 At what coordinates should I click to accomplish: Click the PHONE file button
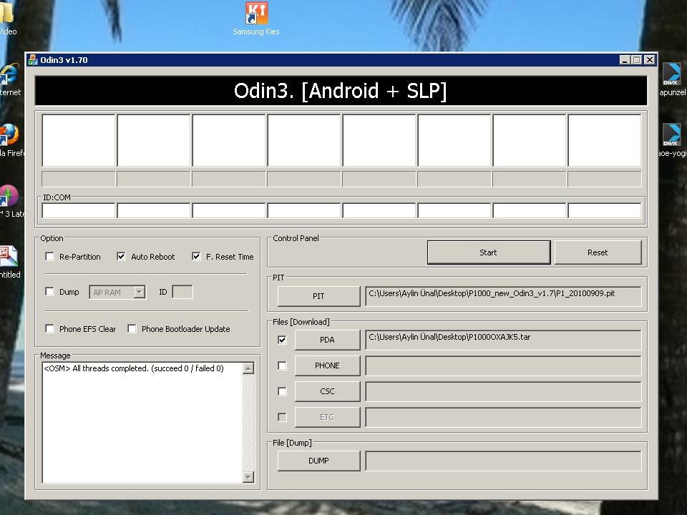point(327,366)
